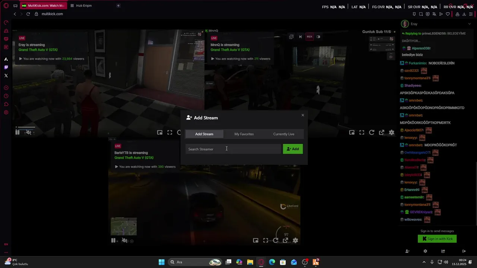Click Sign in with Kick button

click(x=437, y=239)
